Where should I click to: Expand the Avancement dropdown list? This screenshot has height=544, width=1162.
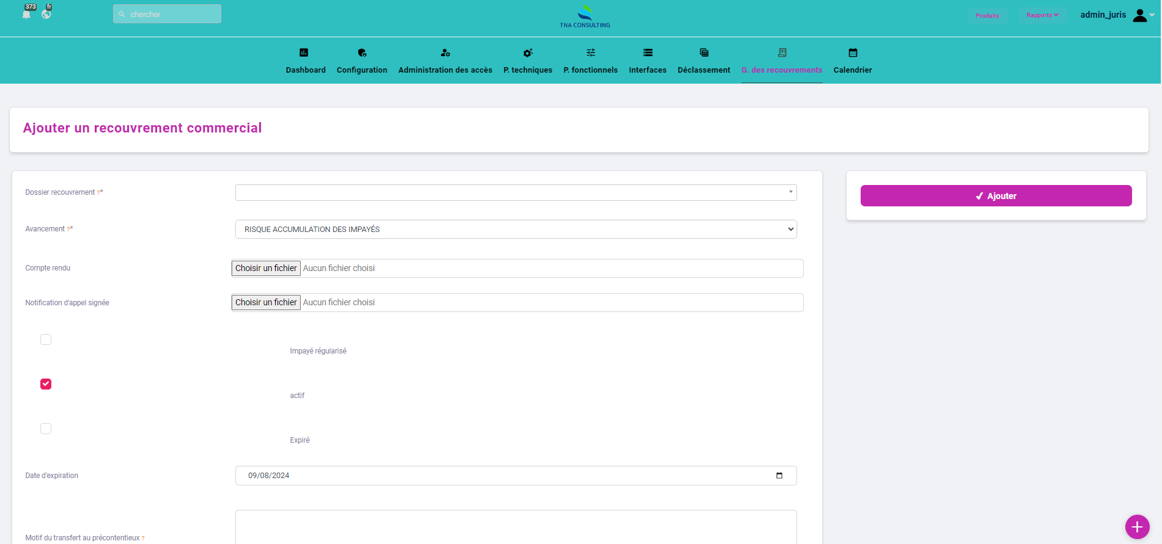pyautogui.click(x=515, y=230)
